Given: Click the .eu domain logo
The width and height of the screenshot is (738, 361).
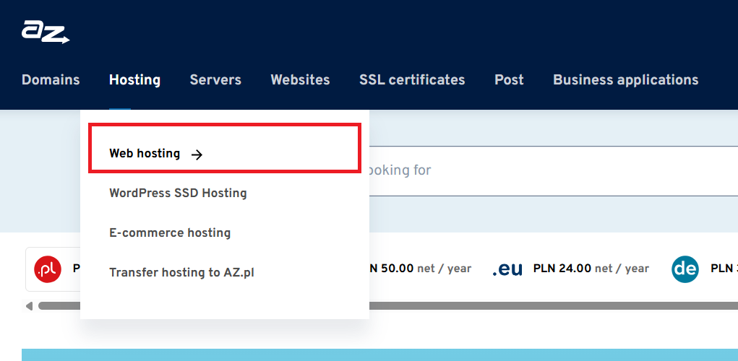Looking at the screenshot, I should (x=507, y=269).
